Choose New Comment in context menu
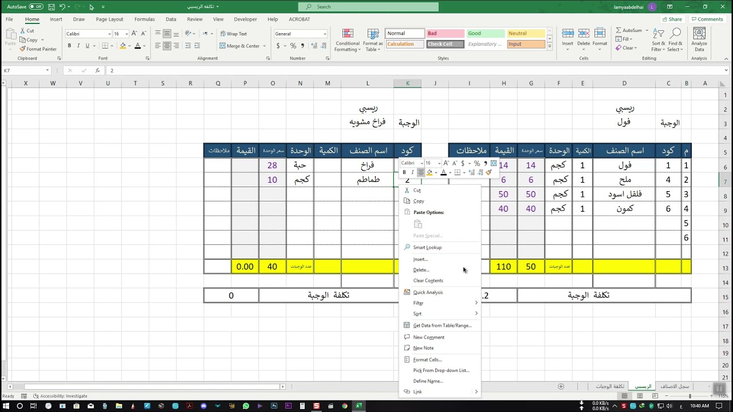The image size is (733, 412). pos(440,337)
